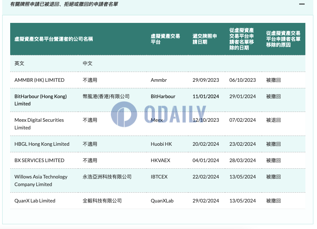This screenshot has width=317, height=229.
Task: Click 被撤回 in the HKVAEX row
Action: tap(273, 161)
